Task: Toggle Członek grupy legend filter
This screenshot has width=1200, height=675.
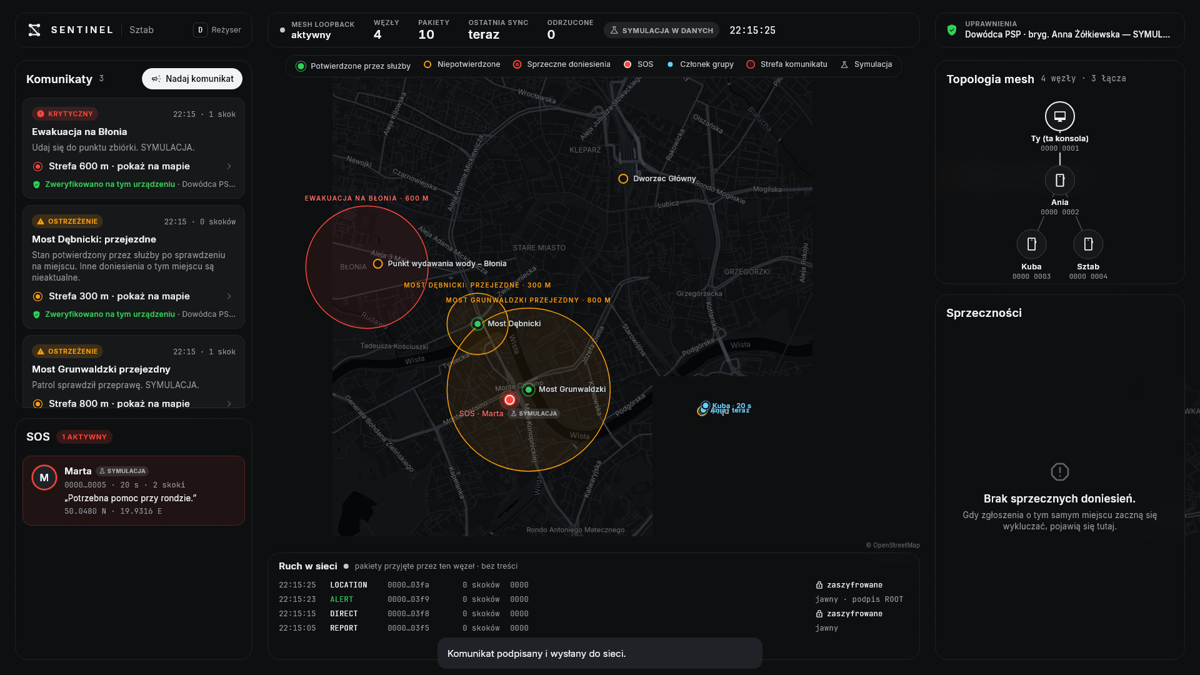Action: (700, 64)
